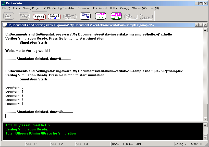Click the Step toolbar button

click(24, 16)
